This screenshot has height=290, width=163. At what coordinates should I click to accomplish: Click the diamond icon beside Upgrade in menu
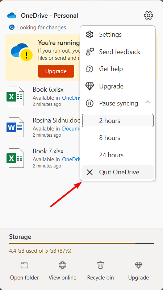[x=90, y=86]
